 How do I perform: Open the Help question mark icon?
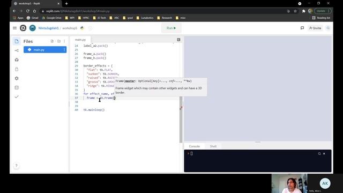(16, 166)
